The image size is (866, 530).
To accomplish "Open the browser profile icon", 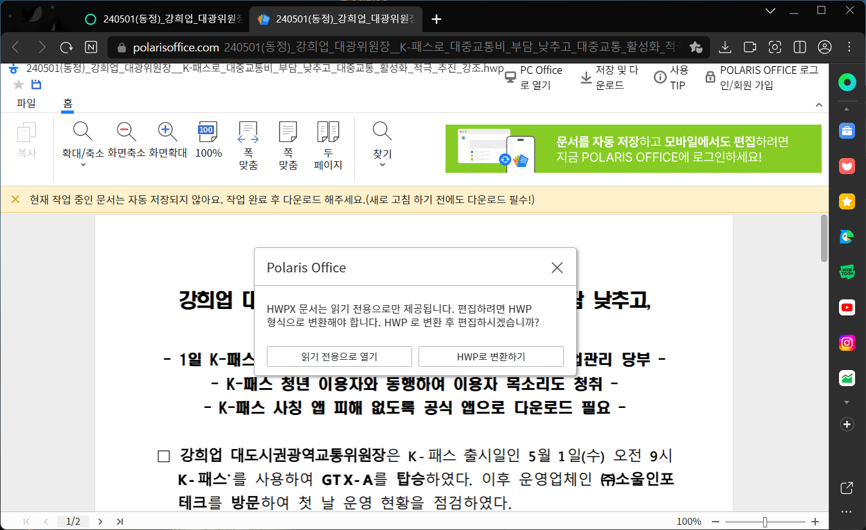I will tap(825, 47).
